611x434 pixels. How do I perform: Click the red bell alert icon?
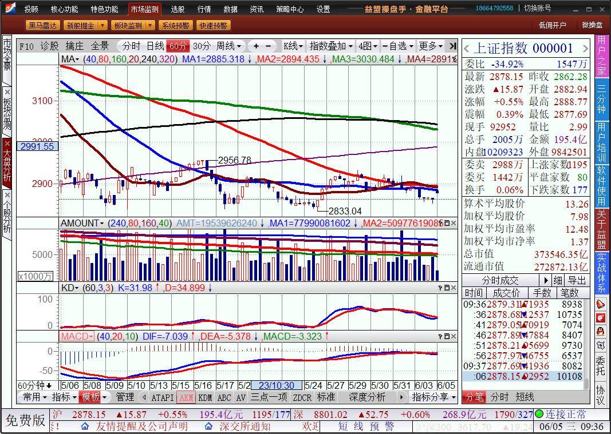(x=601, y=304)
